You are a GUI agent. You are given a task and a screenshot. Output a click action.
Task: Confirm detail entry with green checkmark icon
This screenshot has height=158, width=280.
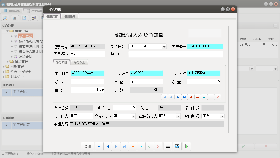tap(211, 97)
